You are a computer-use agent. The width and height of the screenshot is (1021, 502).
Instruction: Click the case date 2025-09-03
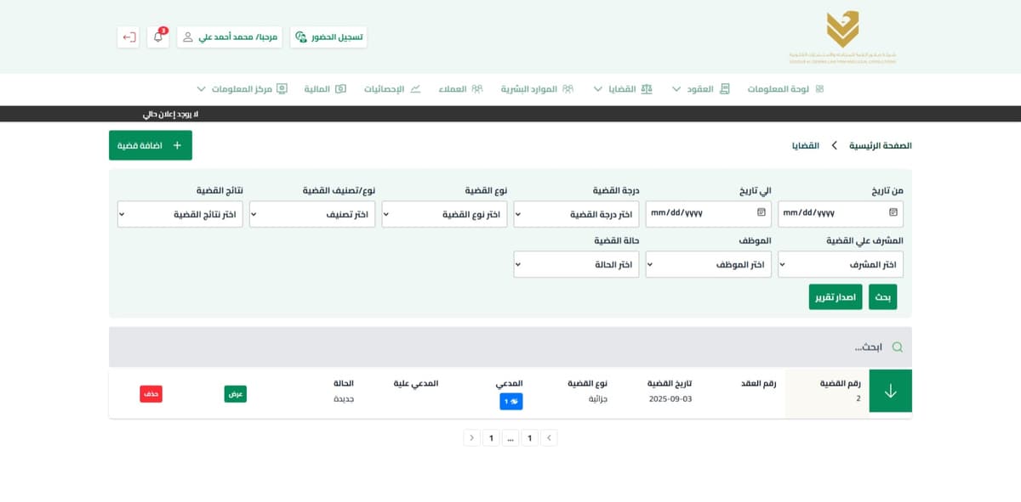pos(670,398)
